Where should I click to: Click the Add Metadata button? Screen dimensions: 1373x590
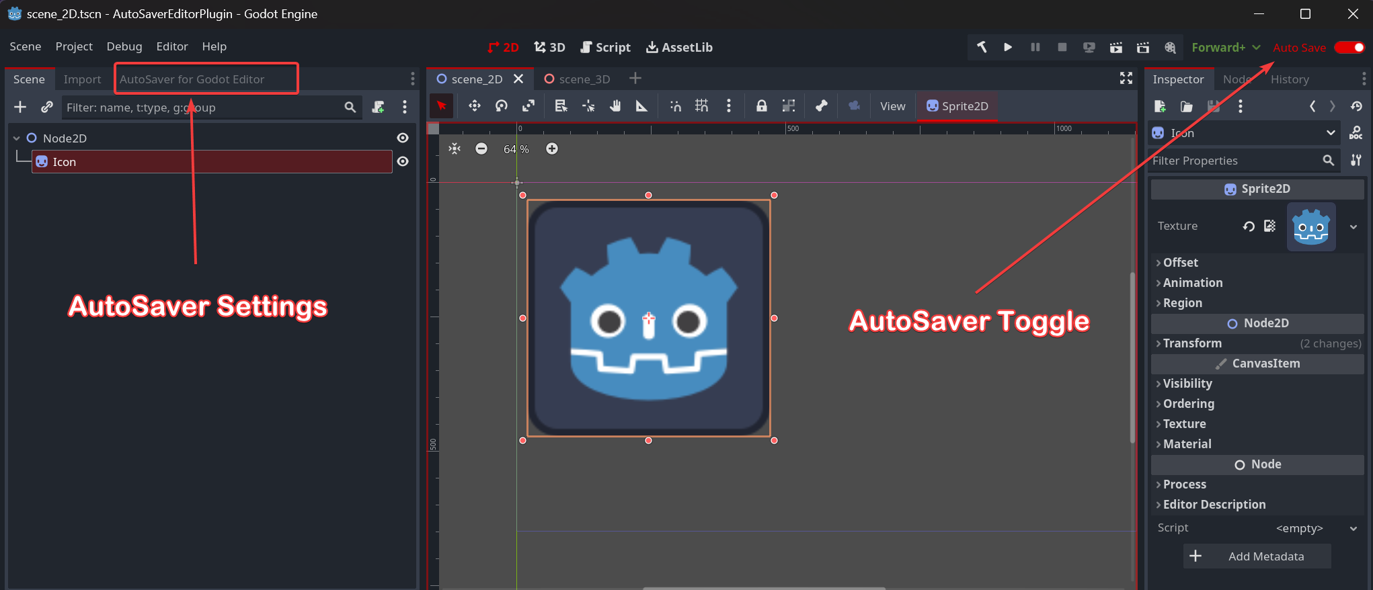[1257, 556]
